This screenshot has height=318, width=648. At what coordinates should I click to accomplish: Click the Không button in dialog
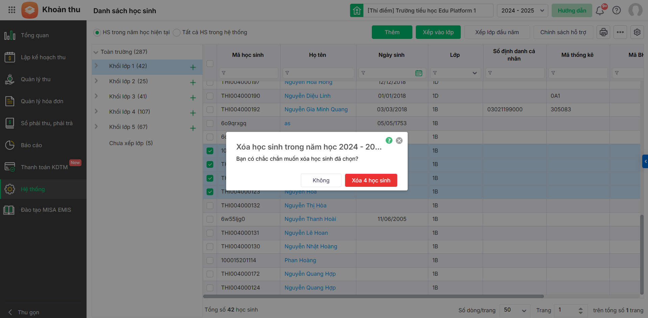(x=321, y=180)
